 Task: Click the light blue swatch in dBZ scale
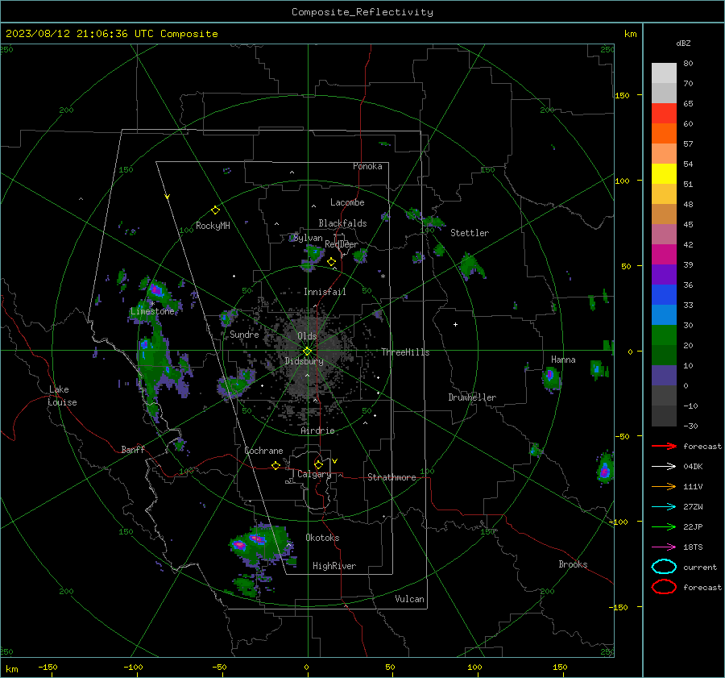[664, 315]
